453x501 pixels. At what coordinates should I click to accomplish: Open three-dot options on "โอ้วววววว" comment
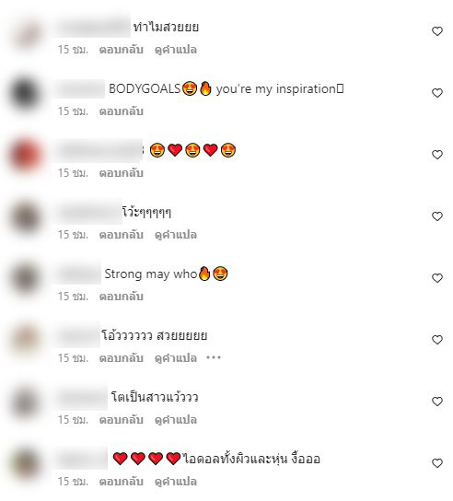[214, 357]
